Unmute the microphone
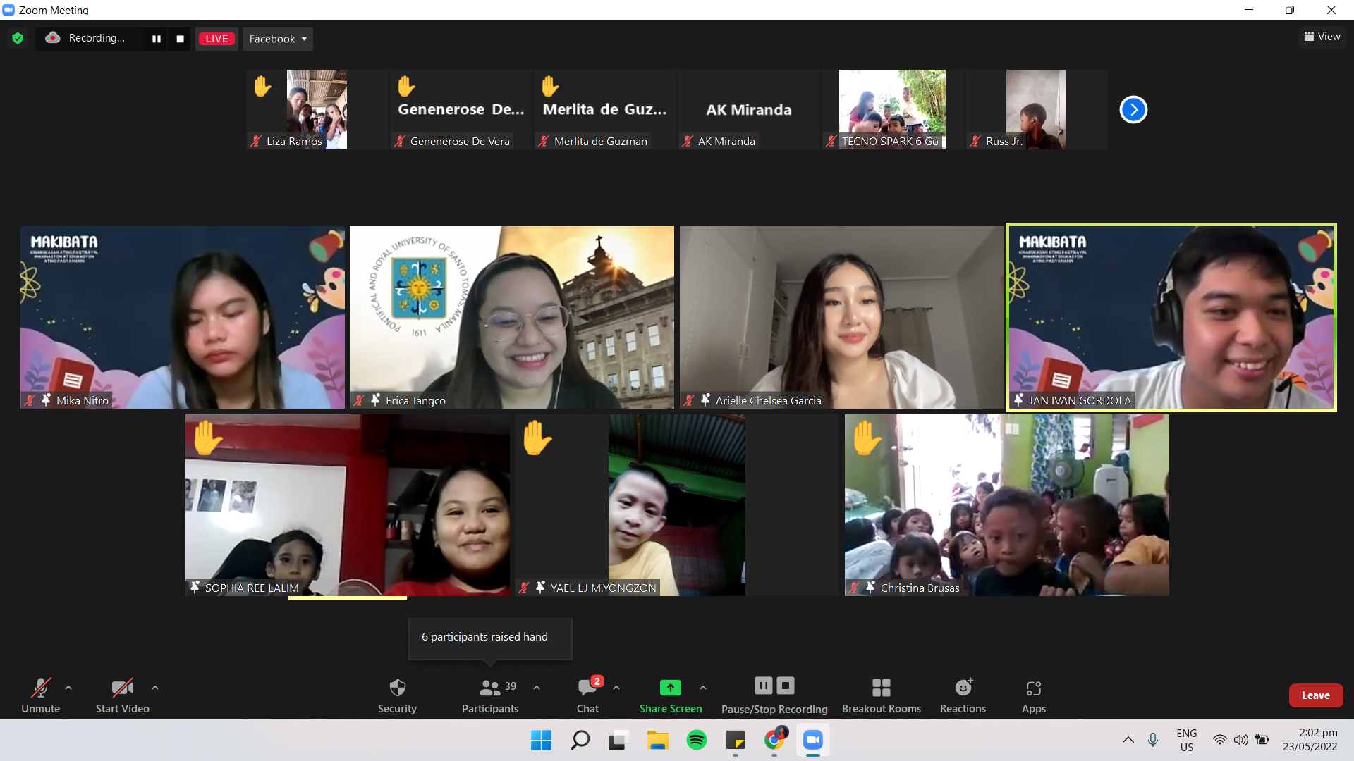This screenshot has height=761, width=1354. coord(40,695)
